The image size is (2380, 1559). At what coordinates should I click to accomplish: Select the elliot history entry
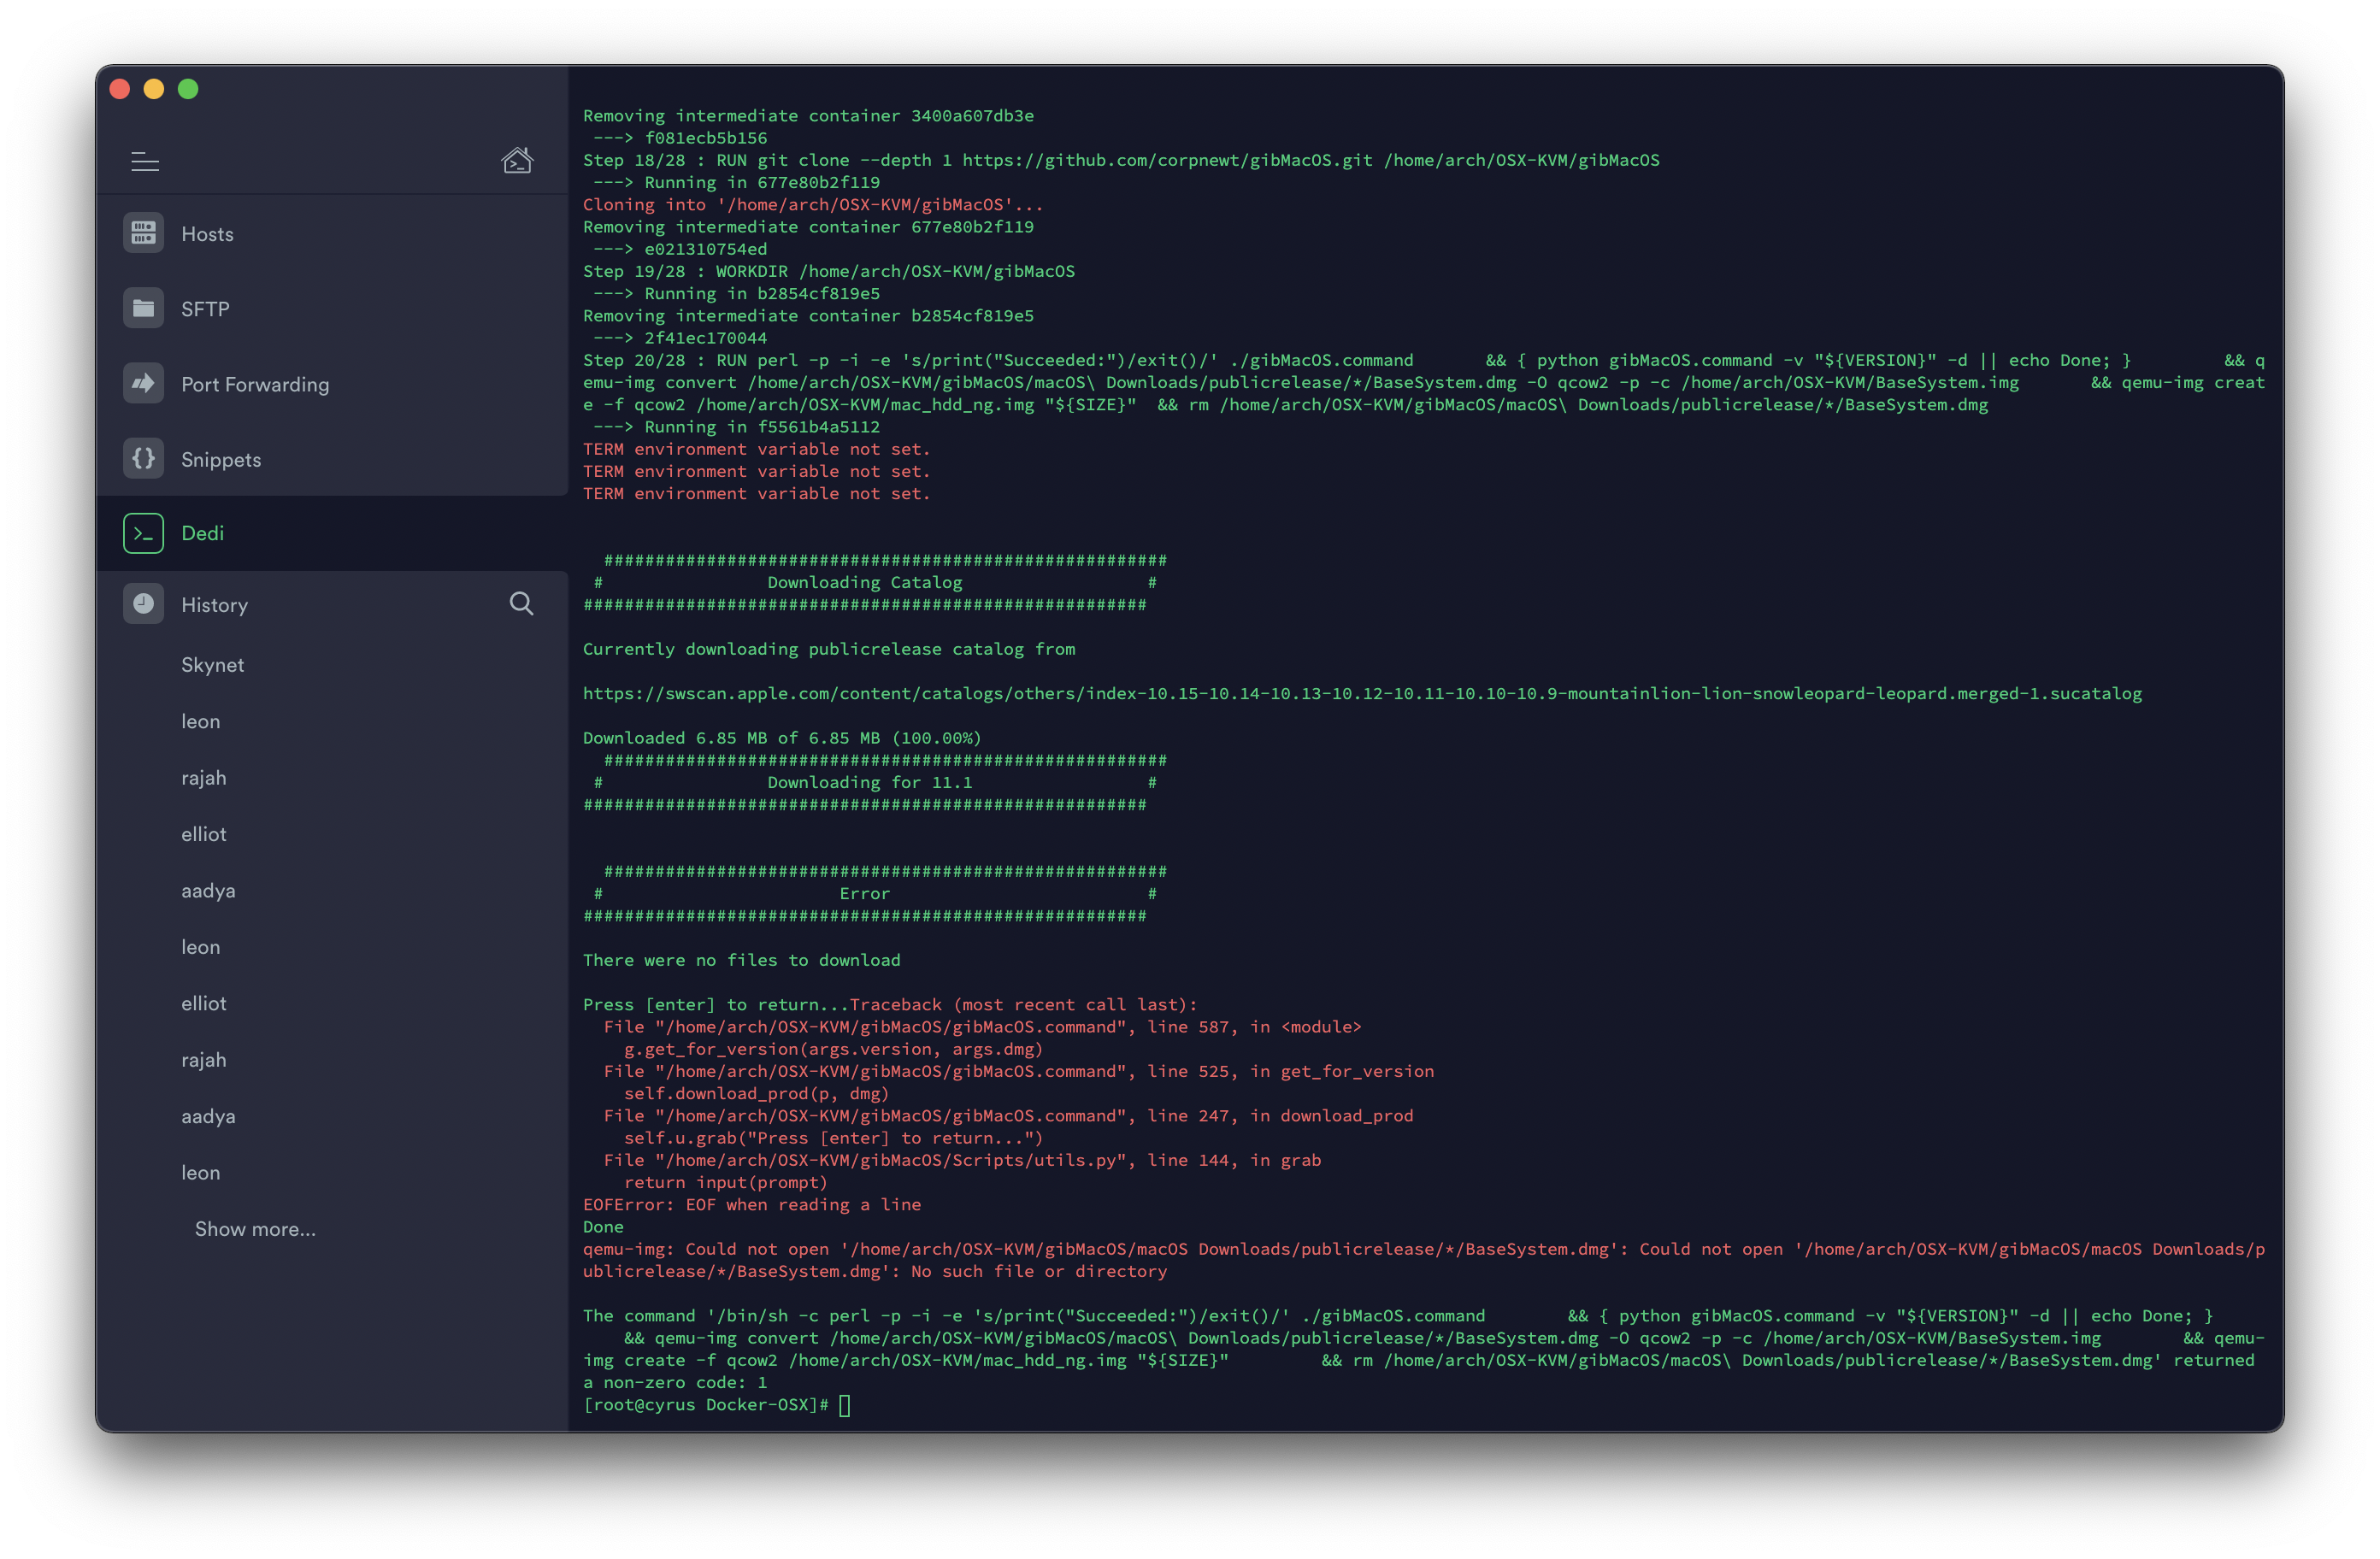(x=204, y=833)
